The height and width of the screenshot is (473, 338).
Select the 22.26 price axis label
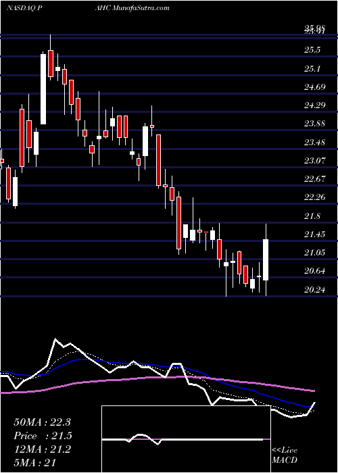pos(315,197)
